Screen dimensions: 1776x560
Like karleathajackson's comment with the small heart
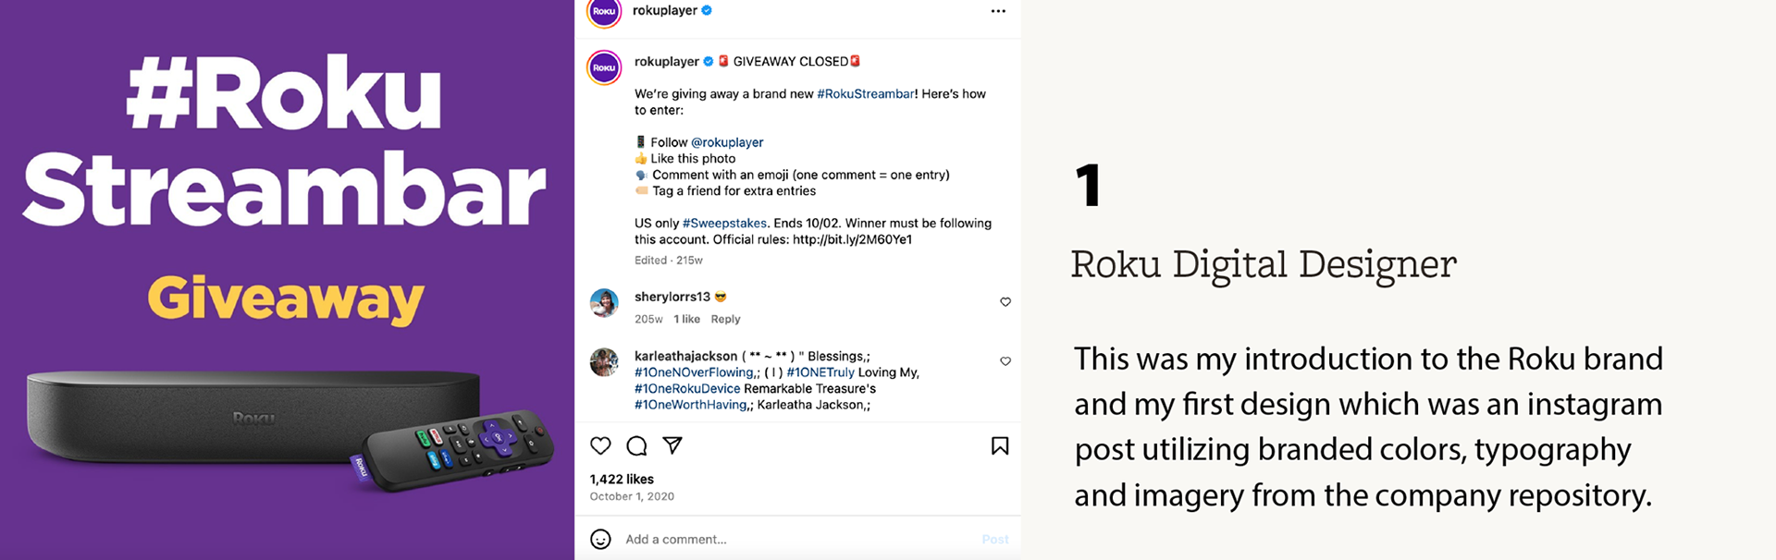coord(1005,361)
